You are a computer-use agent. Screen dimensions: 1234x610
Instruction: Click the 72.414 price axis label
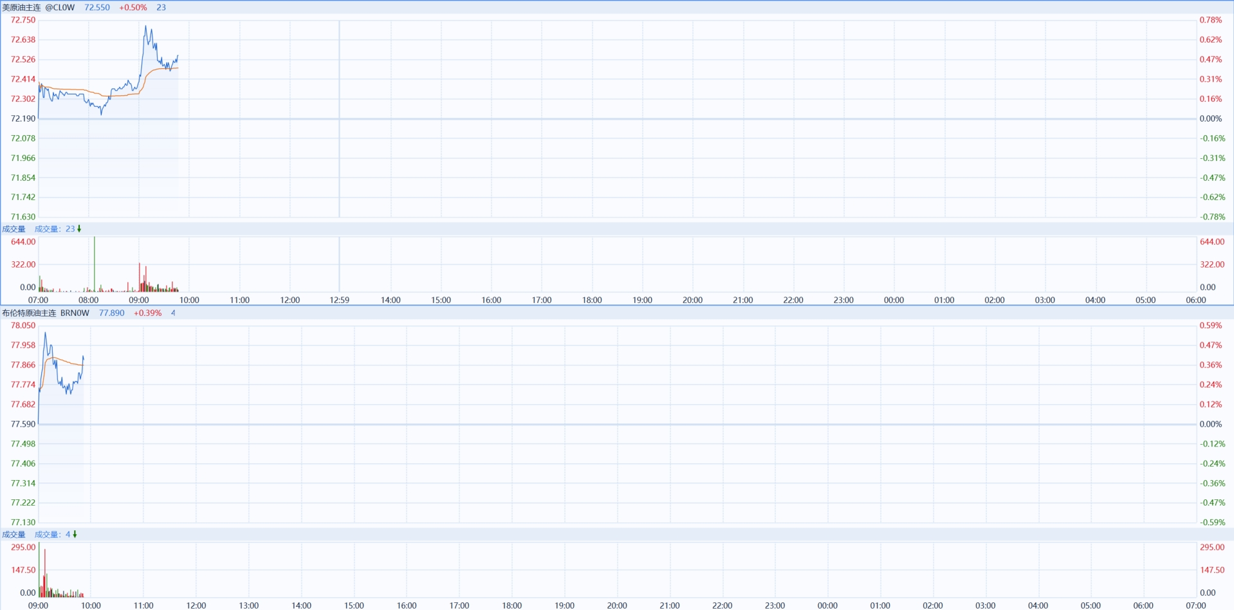[x=23, y=79]
